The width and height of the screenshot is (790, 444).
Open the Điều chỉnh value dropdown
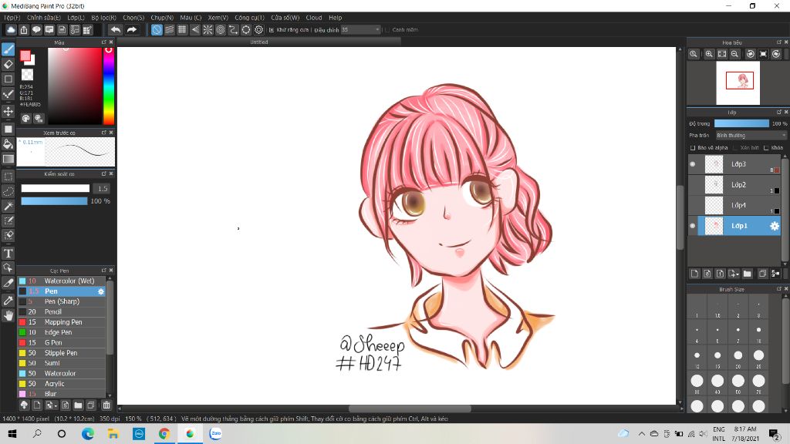point(360,30)
